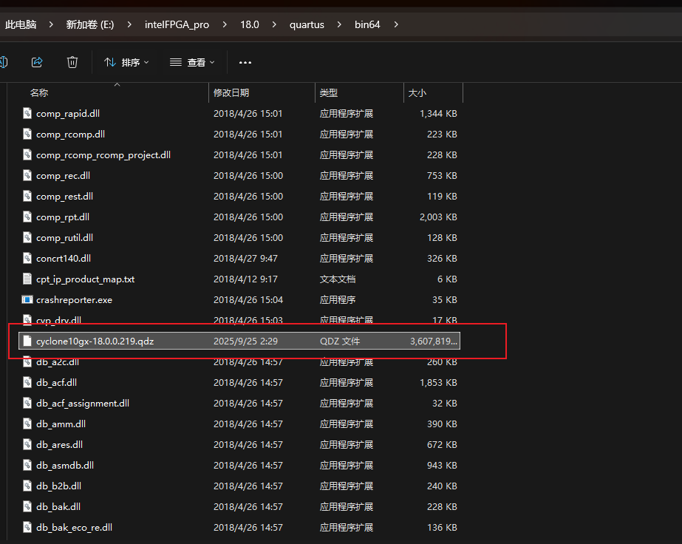
Task: Expand chevron after 新加卷 (E:) breadcrumb
Action: pos(129,24)
